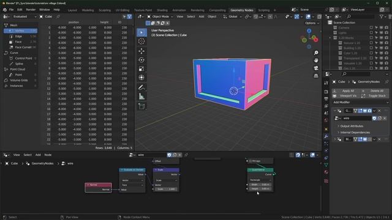The image size is (392, 220).
Task: Open the Object Mode dropdown
Action: [x=160, y=16]
